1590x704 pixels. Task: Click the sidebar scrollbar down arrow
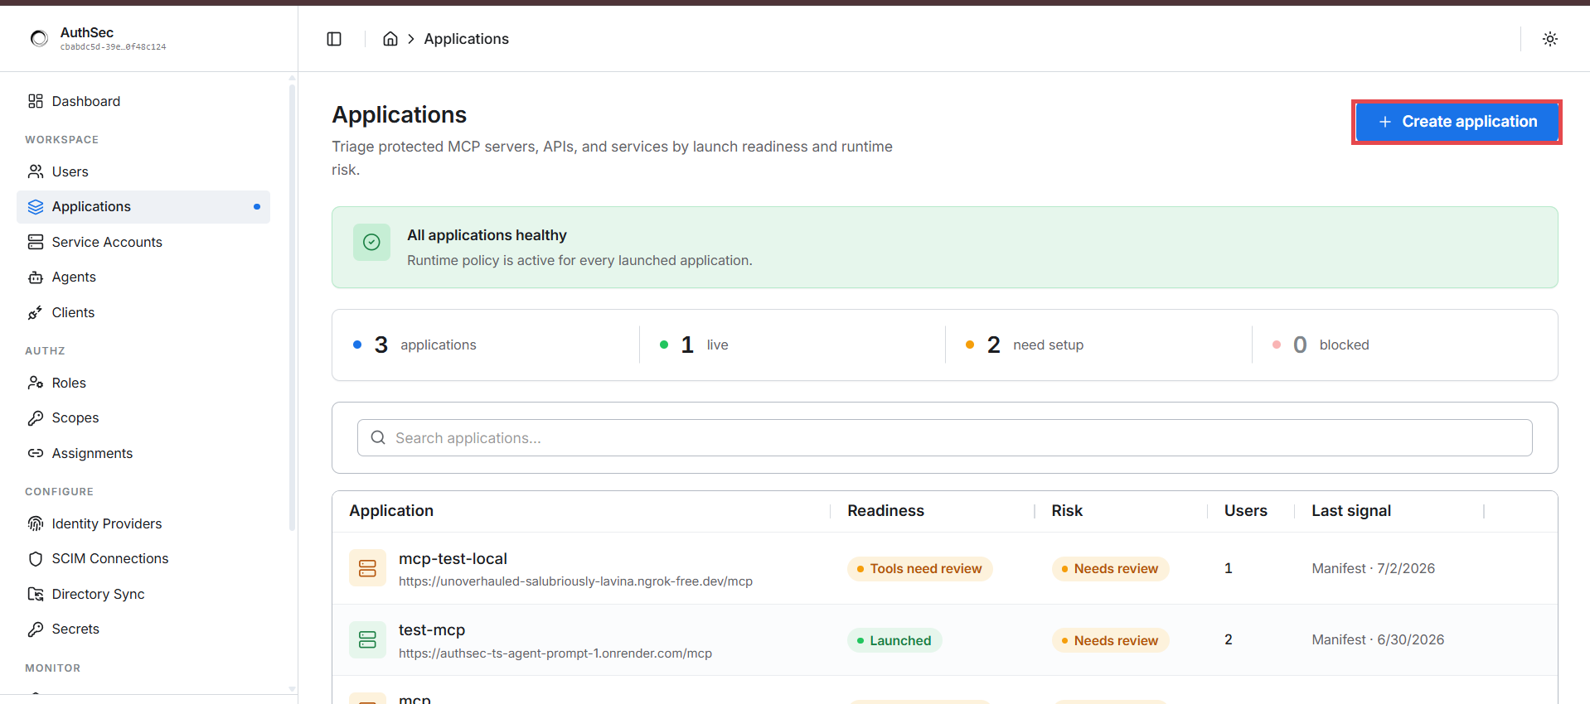point(292,688)
